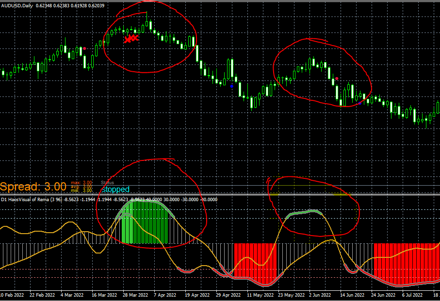Click the 23 May 2022 date label
This screenshot has height=301, width=440.
pyautogui.click(x=291, y=295)
